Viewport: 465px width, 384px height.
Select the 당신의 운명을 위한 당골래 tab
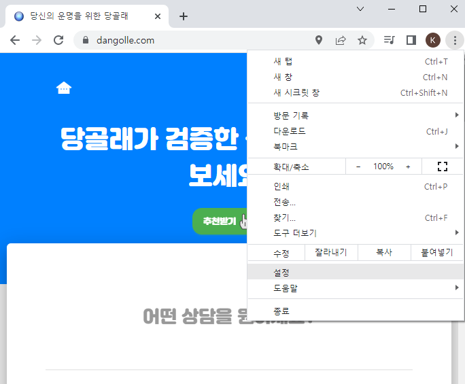pyautogui.click(x=86, y=16)
